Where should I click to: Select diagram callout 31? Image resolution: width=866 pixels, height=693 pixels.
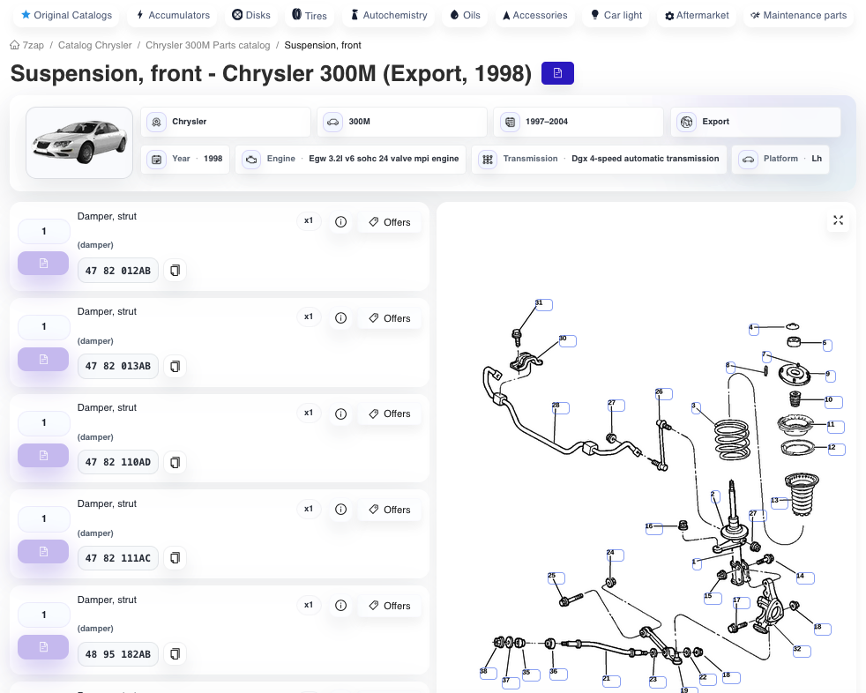click(544, 305)
